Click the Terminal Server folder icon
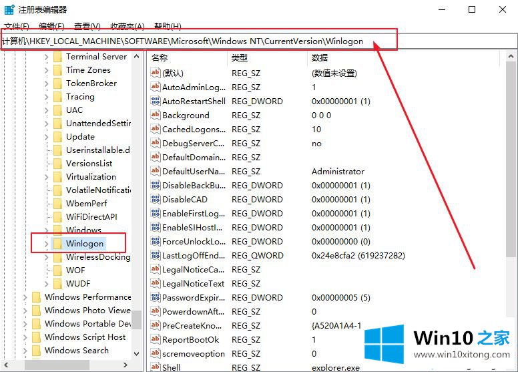 tap(58, 57)
